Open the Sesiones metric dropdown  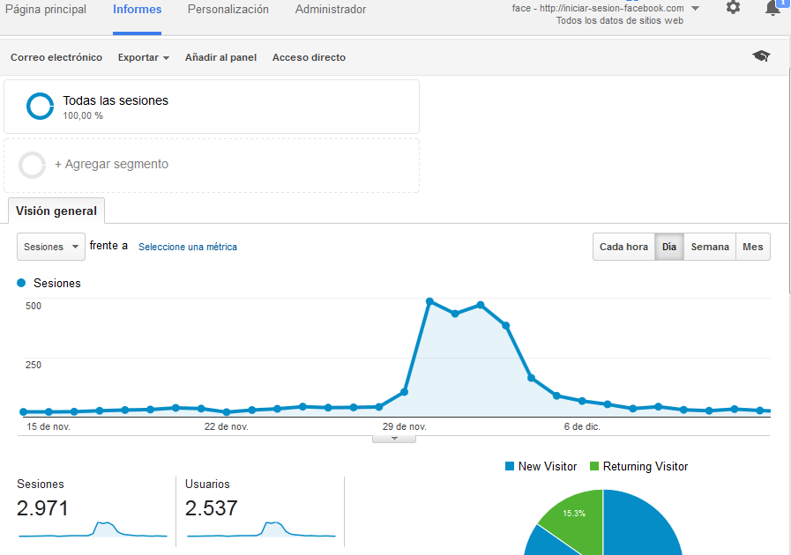(x=51, y=247)
